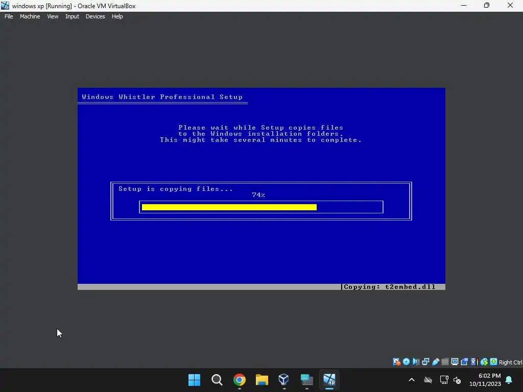Click the Copying: t2embed.dll status text
Viewport: 523px width, 392px height.
pos(390,287)
